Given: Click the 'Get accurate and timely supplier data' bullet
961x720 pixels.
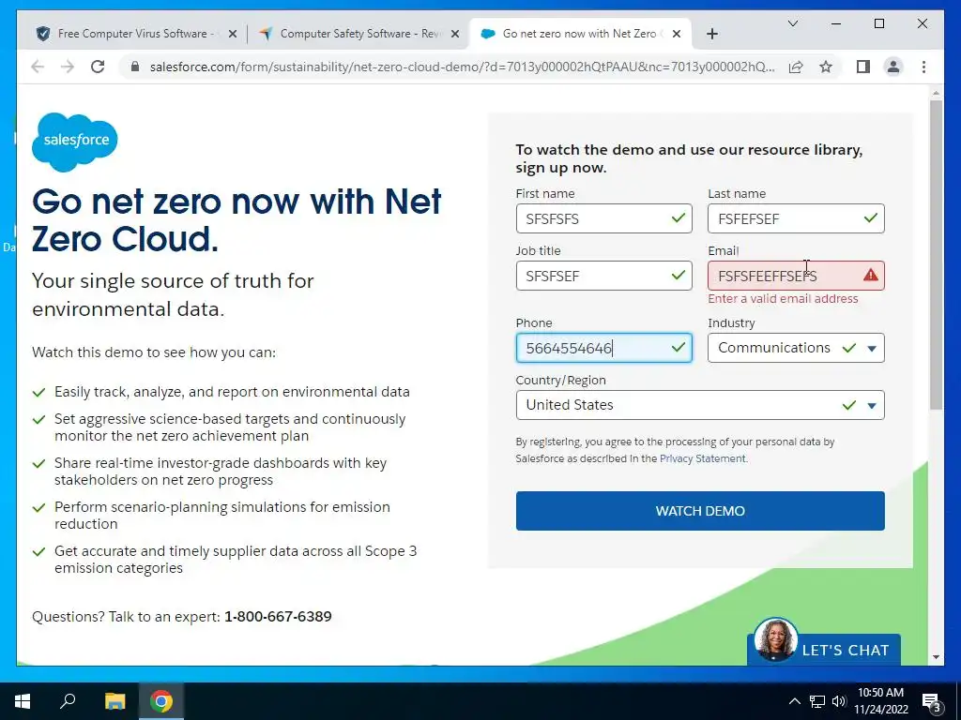Looking at the screenshot, I should [236, 559].
